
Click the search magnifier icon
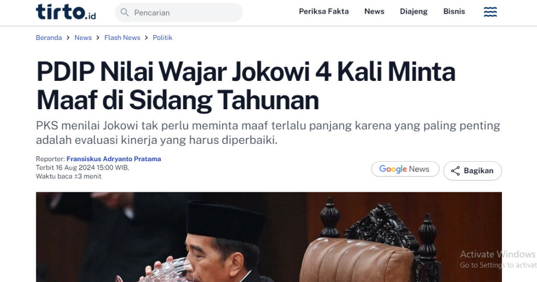125,13
